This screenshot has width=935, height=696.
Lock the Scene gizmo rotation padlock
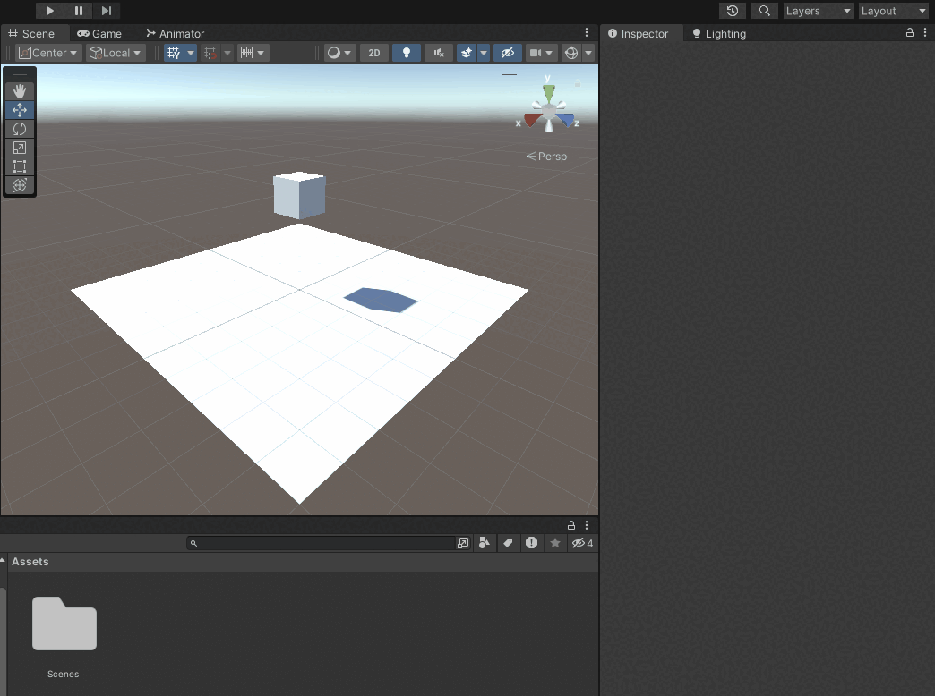578,83
